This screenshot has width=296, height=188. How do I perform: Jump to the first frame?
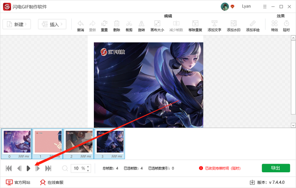coord(9,168)
